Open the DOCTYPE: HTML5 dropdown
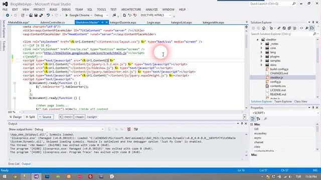Screen dimensions: 321x180 point(170,15)
